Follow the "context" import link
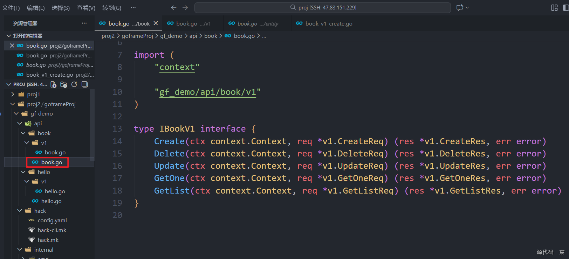 pyautogui.click(x=177, y=67)
